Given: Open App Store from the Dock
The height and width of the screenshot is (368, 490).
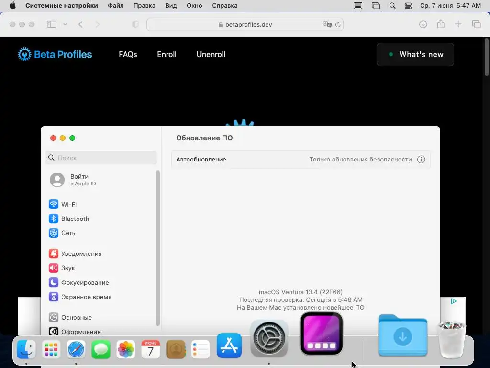Looking at the screenshot, I should pos(229,345).
